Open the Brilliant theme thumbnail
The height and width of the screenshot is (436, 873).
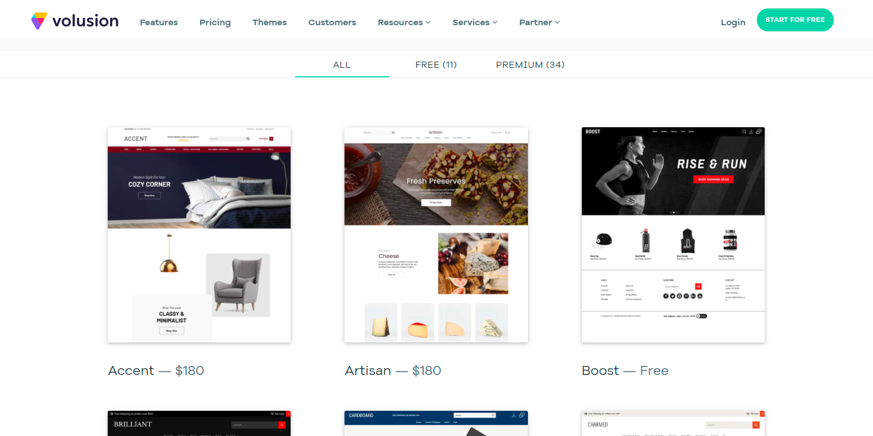click(199, 424)
